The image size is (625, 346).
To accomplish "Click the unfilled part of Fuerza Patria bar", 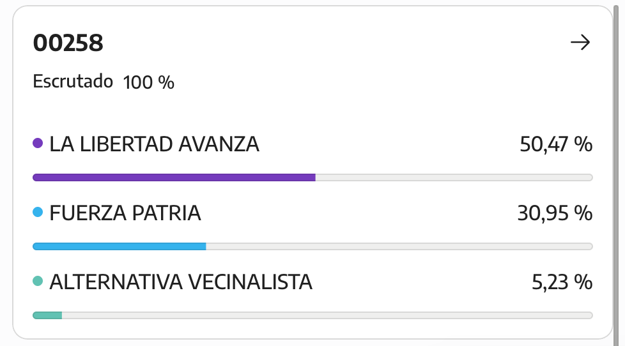I will (399, 246).
